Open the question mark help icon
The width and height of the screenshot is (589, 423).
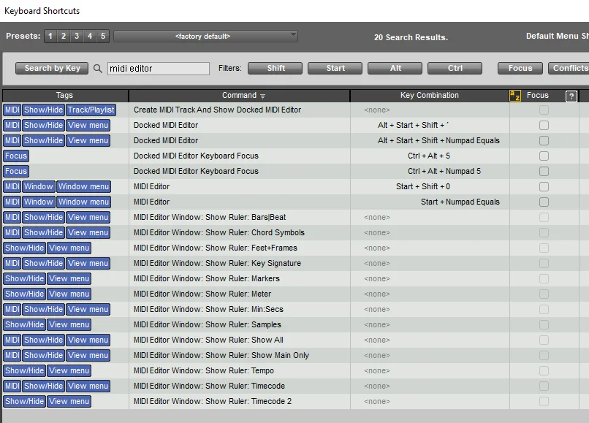coord(571,96)
